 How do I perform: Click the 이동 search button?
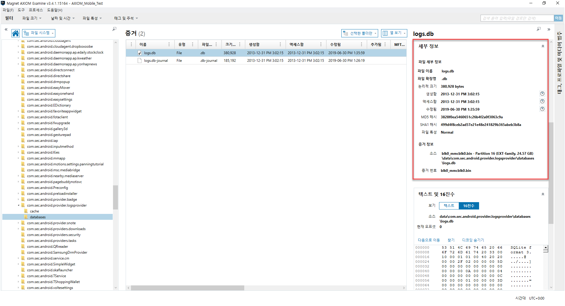(x=559, y=18)
